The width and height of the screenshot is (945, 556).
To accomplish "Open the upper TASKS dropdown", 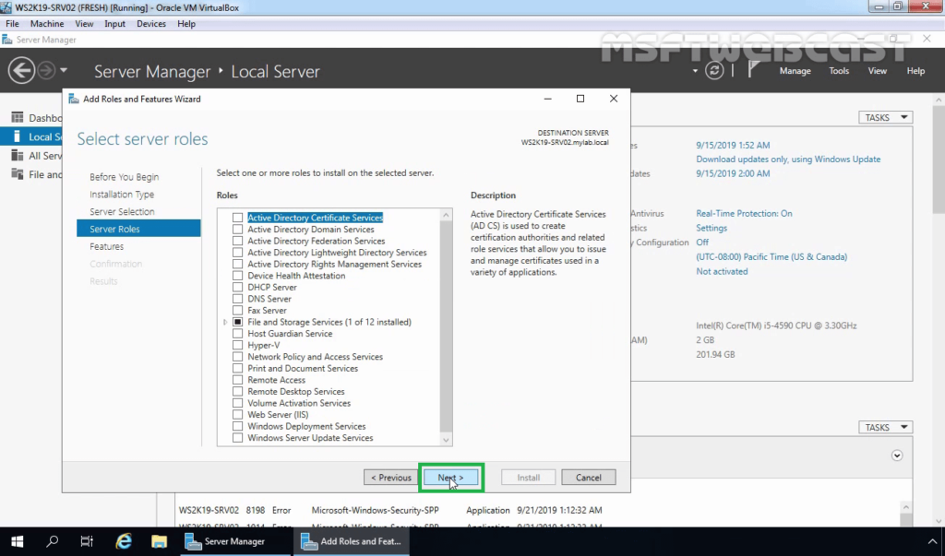I will click(885, 117).
